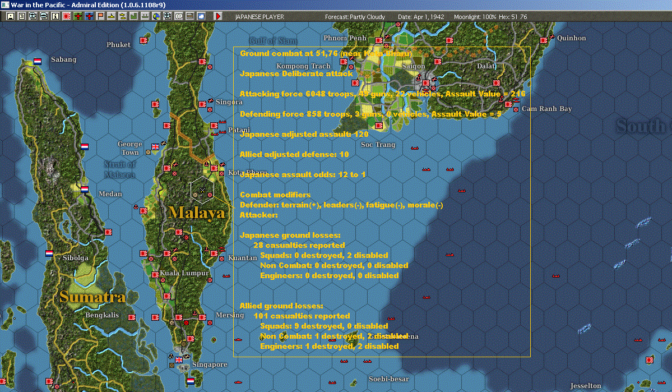Click the 'Malaya' region label
Screen dimensions: 672x392
[x=197, y=213]
